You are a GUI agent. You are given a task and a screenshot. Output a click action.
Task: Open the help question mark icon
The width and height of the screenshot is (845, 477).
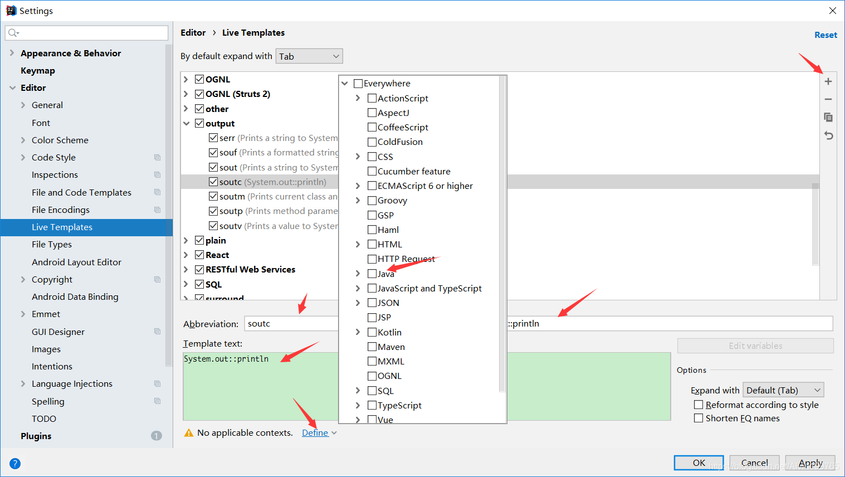(x=15, y=464)
